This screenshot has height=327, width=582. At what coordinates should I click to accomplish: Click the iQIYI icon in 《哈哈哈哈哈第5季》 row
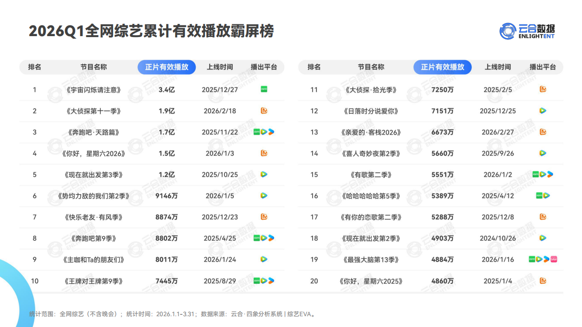(539, 196)
